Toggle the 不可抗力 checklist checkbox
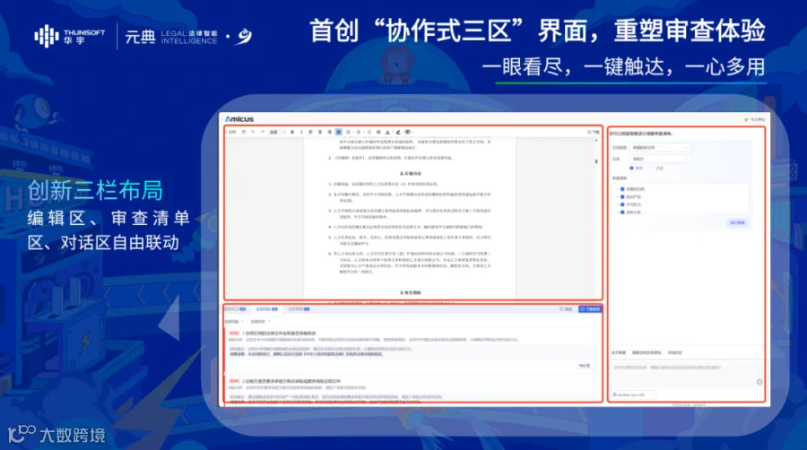 click(x=622, y=204)
